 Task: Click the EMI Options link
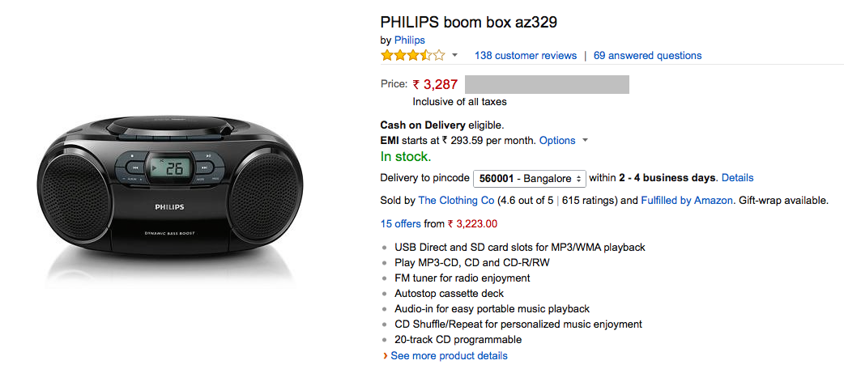coord(557,141)
